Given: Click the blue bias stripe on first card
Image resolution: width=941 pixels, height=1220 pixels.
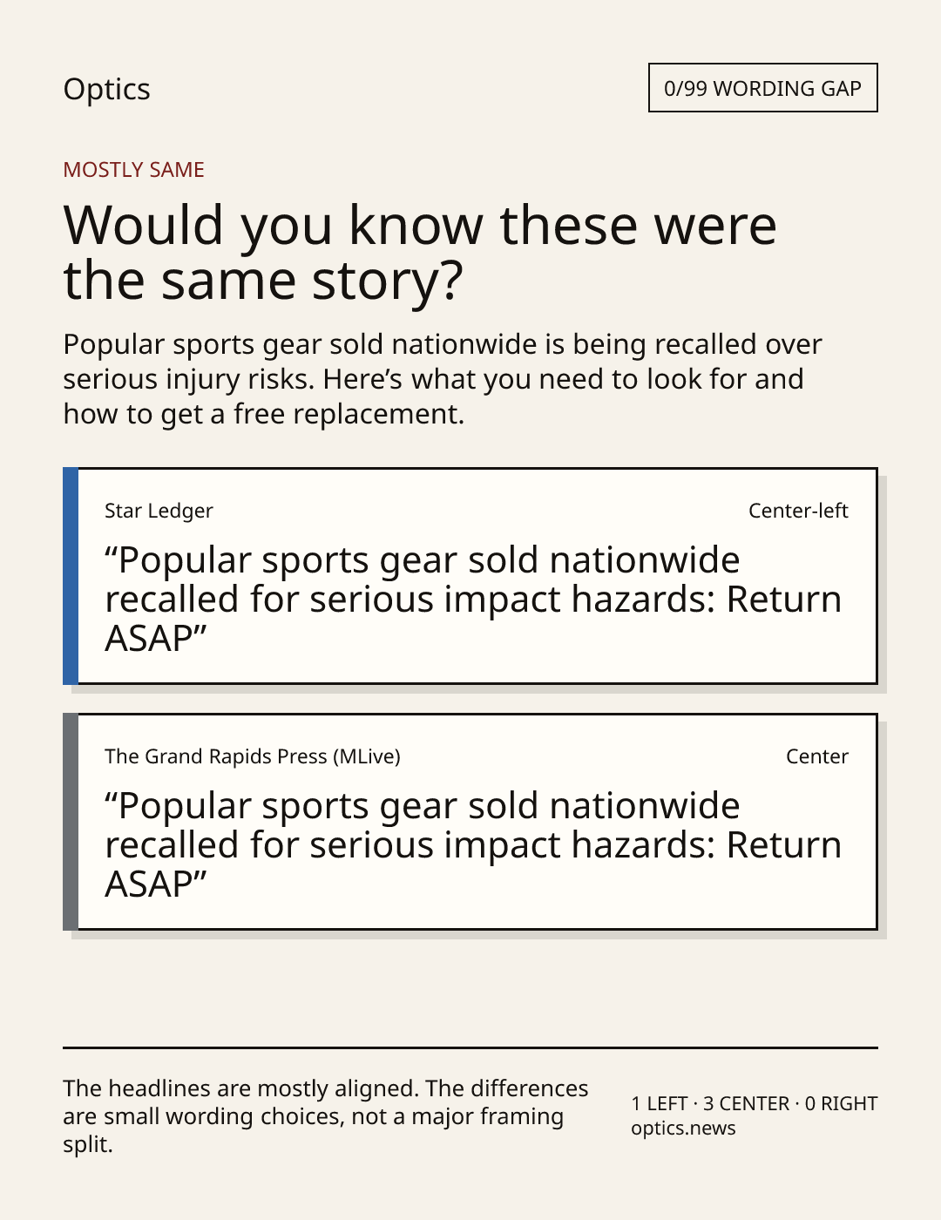Looking at the screenshot, I should click(71, 576).
